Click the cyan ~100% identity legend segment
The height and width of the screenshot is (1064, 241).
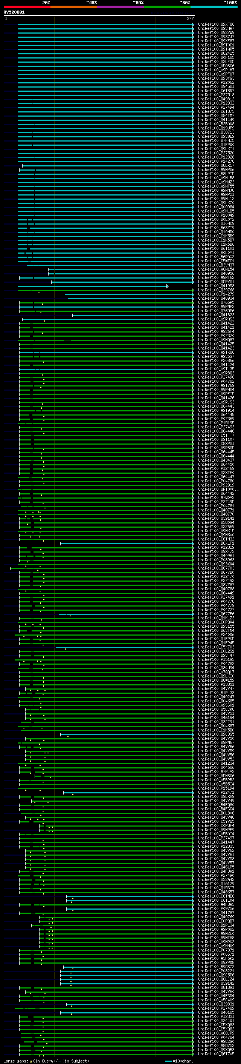pyautogui.click(x=214, y=7)
